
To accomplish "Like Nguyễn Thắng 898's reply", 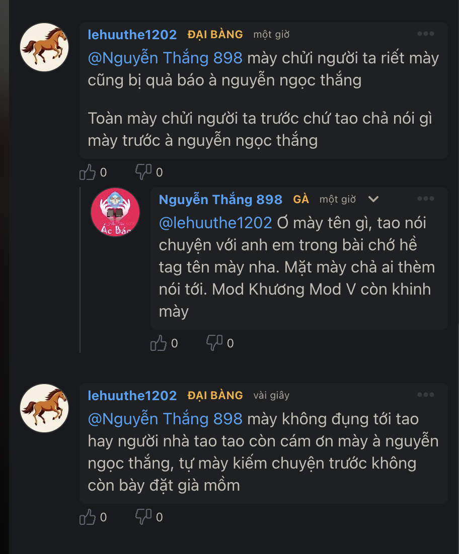I will click(159, 343).
